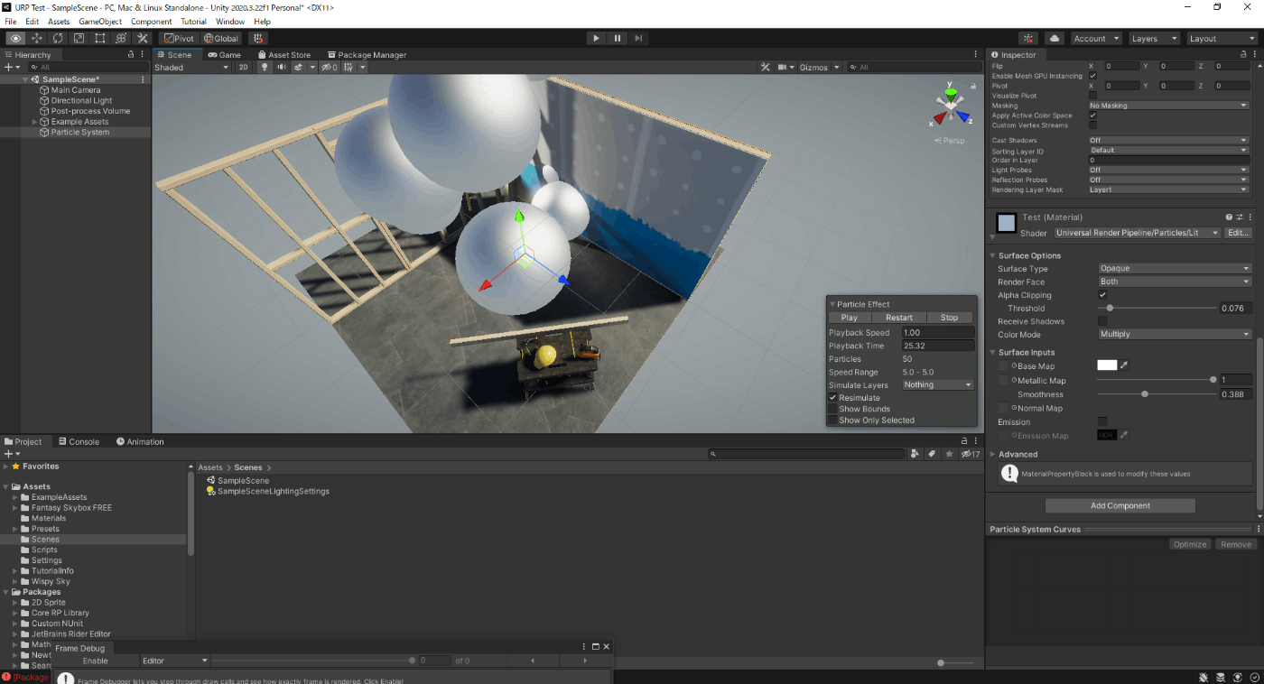
Task: Enable Show Only Selected checkbox
Action: (833, 421)
